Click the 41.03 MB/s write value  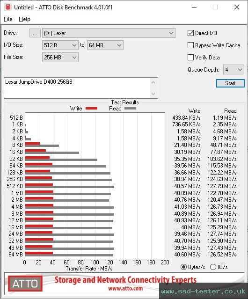(x=187, y=206)
